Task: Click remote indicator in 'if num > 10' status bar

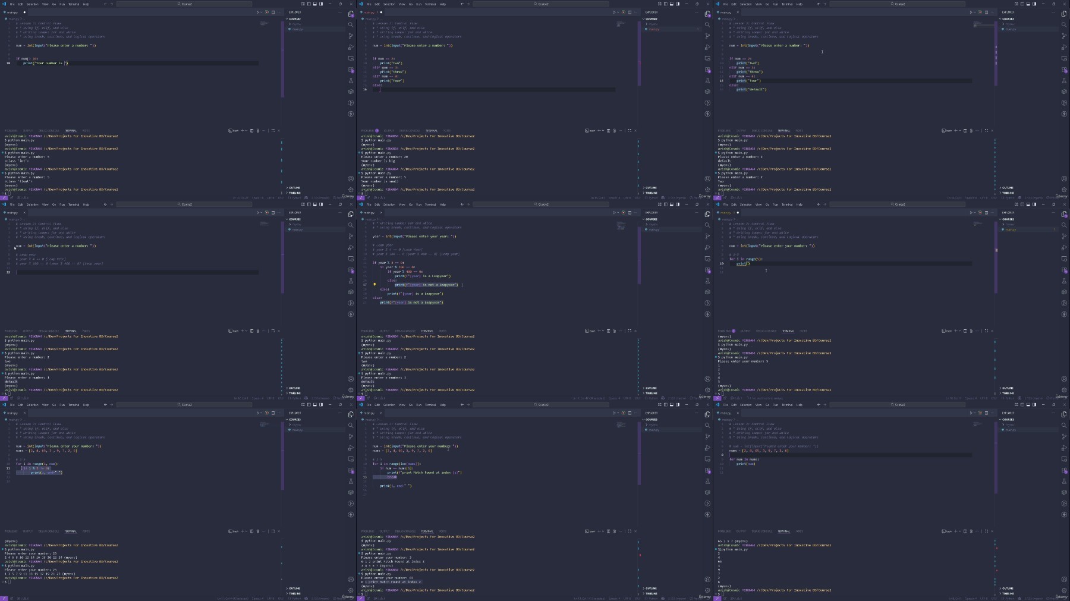Action: click(x=4, y=198)
